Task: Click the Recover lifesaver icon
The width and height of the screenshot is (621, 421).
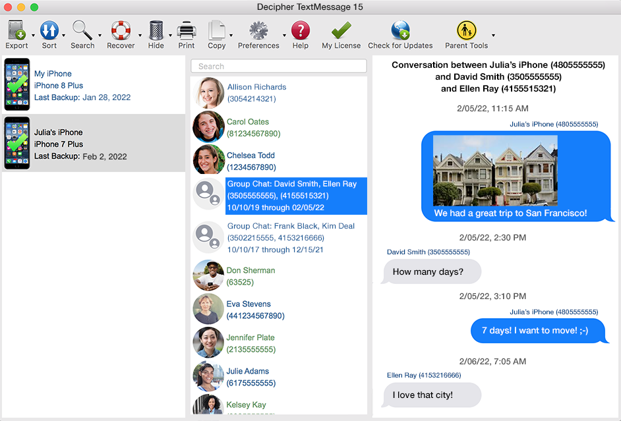Action: click(120, 30)
